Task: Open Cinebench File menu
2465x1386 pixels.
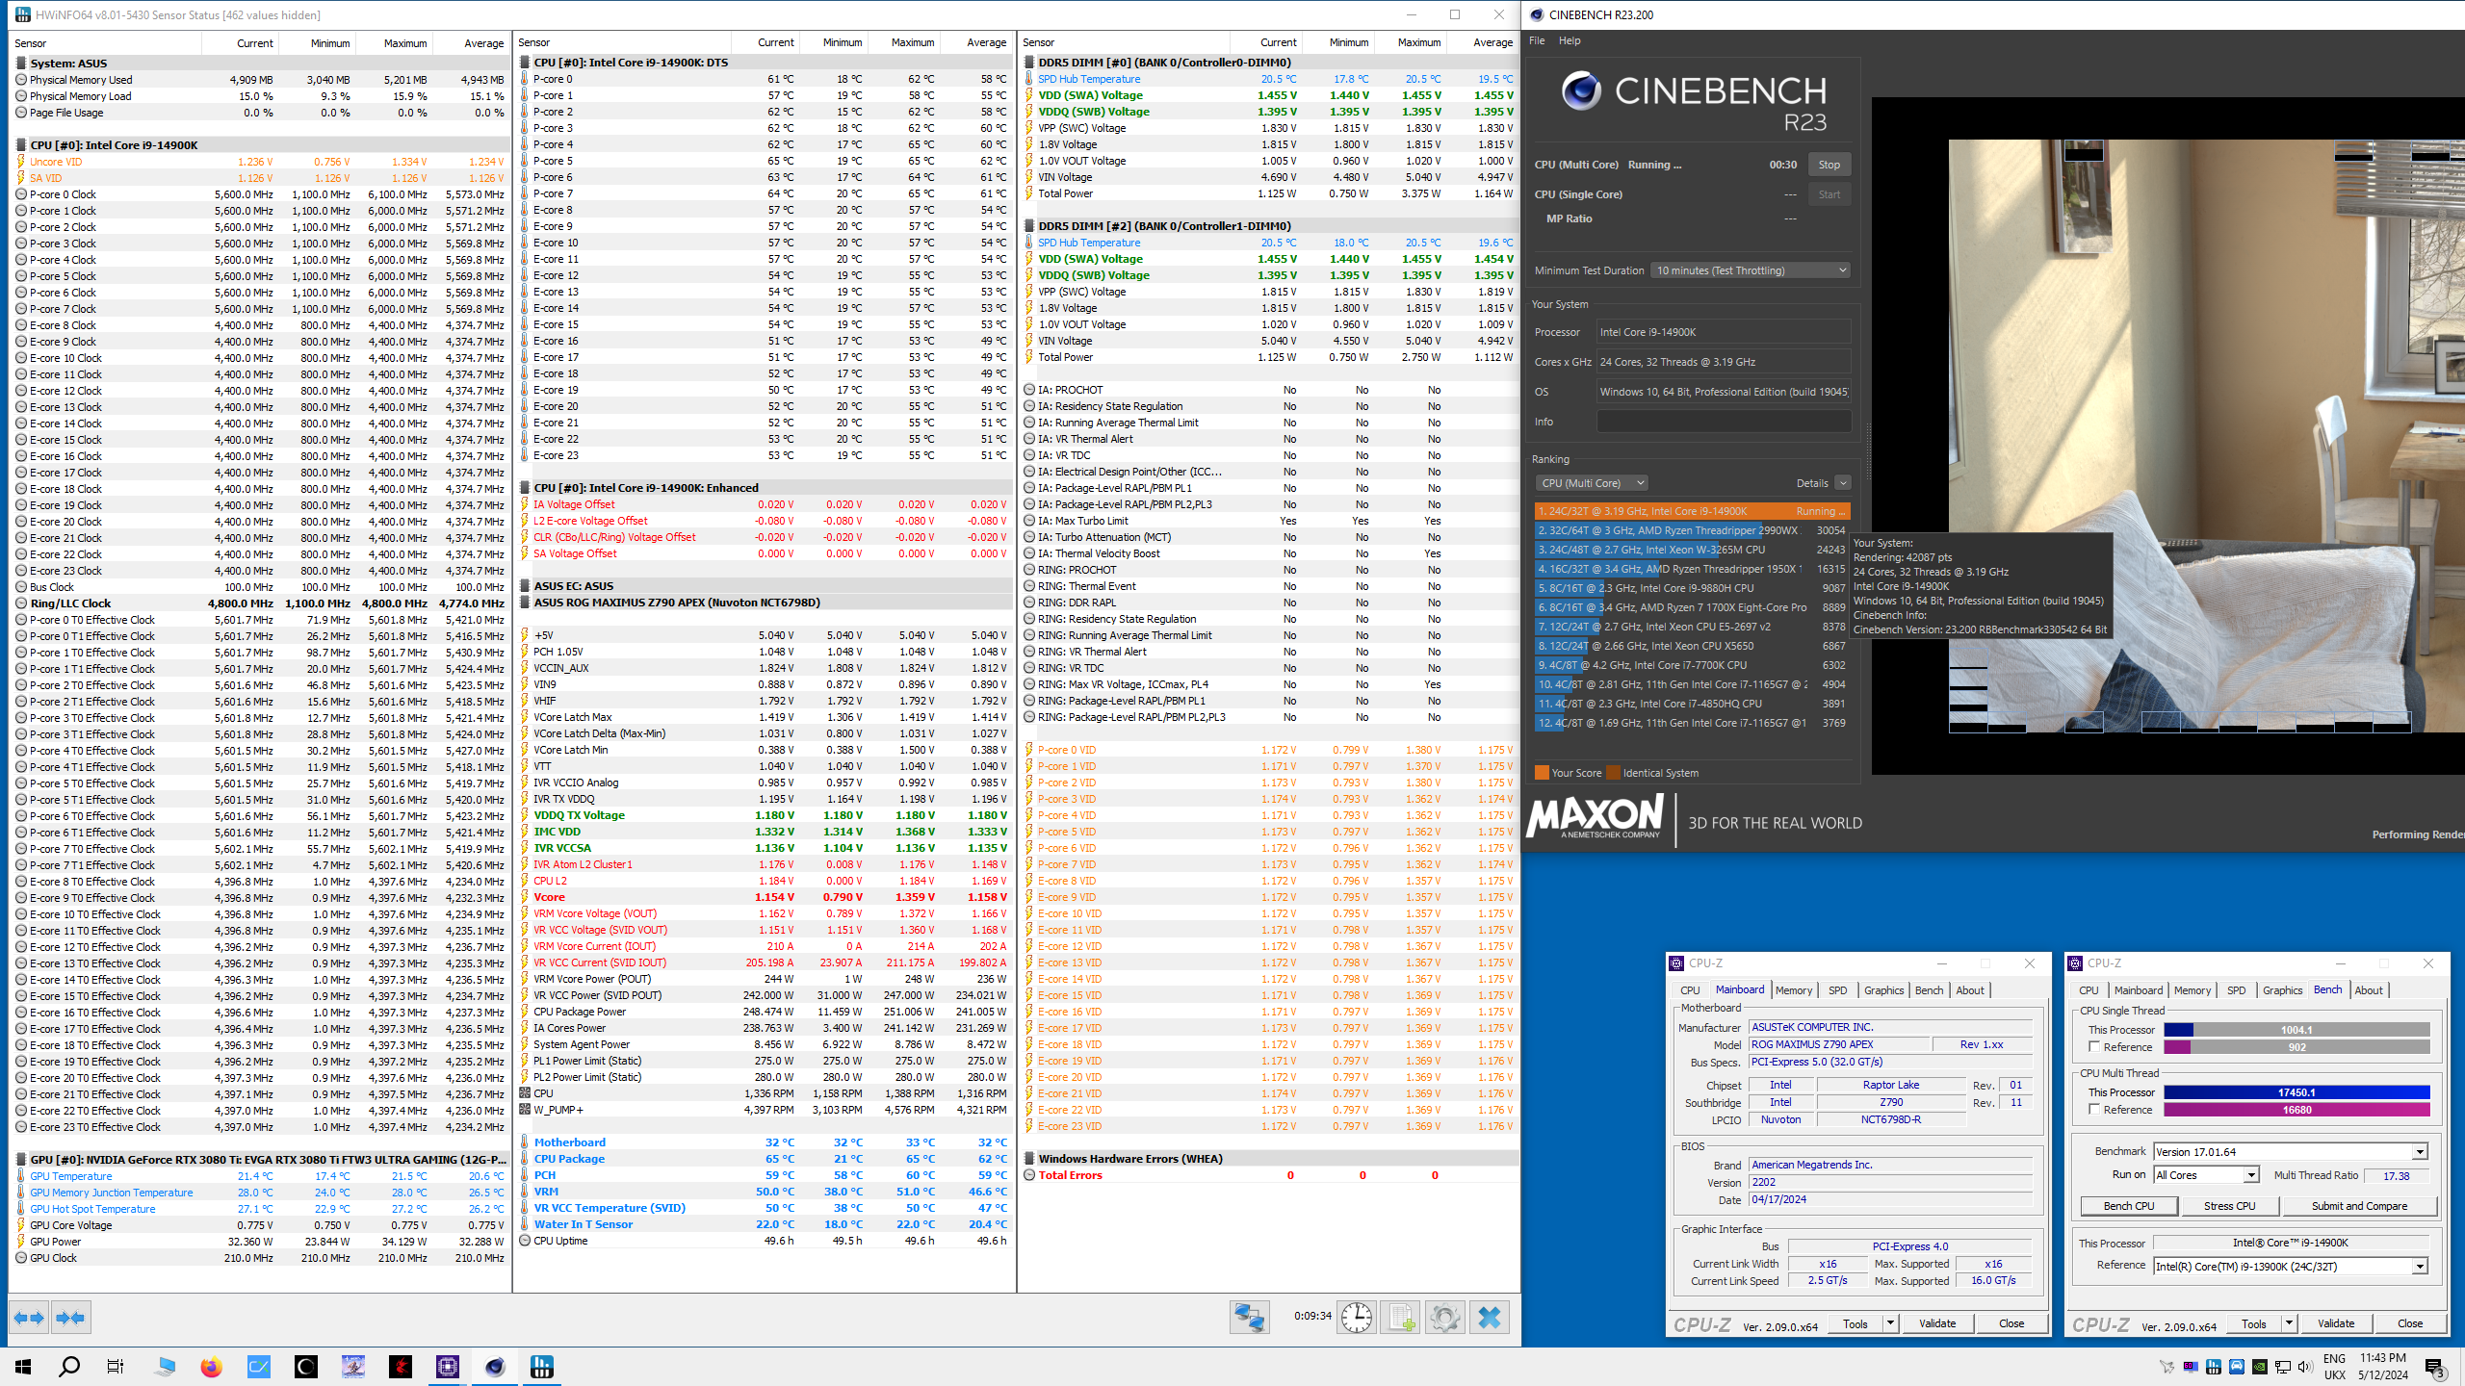Action: click(x=1537, y=40)
